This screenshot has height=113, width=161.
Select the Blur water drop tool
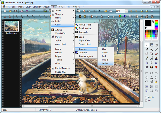coord(147,63)
